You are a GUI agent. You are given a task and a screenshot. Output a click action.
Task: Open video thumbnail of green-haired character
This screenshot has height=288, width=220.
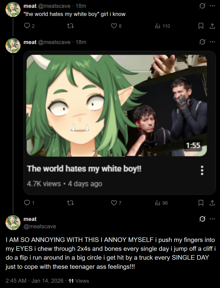point(117,106)
